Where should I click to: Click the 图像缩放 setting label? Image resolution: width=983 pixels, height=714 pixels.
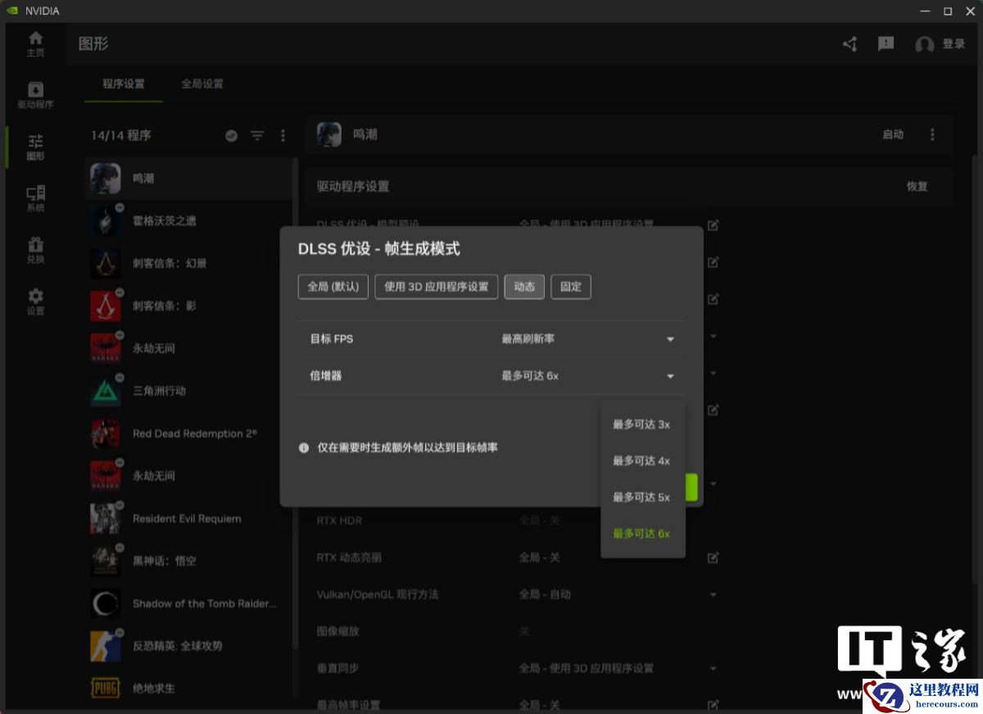(337, 631)
